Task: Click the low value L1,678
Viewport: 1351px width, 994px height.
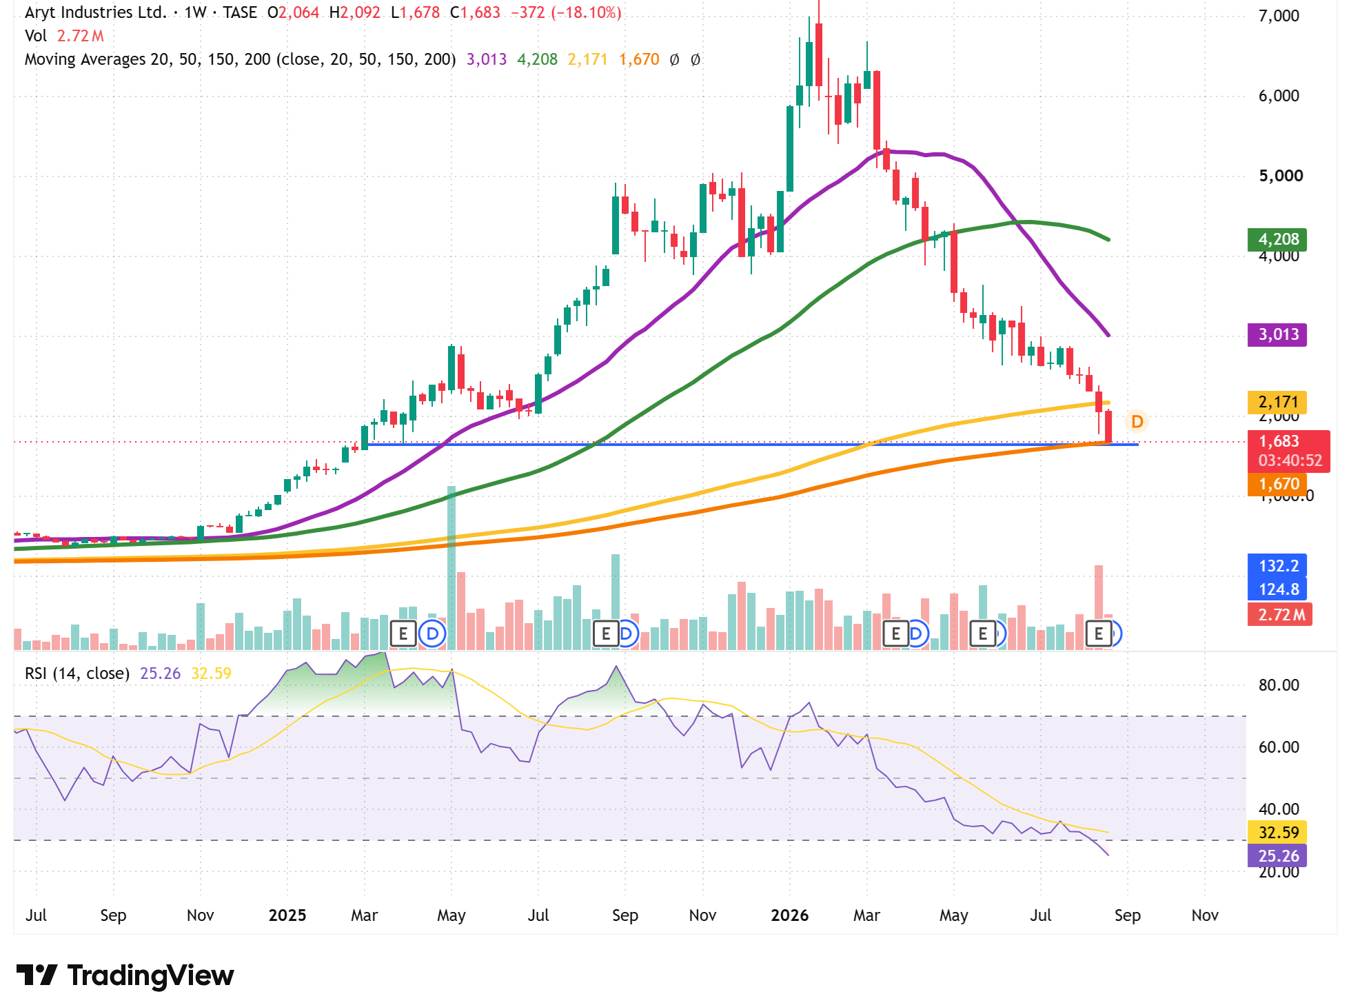Action: [x=415, y=12]
